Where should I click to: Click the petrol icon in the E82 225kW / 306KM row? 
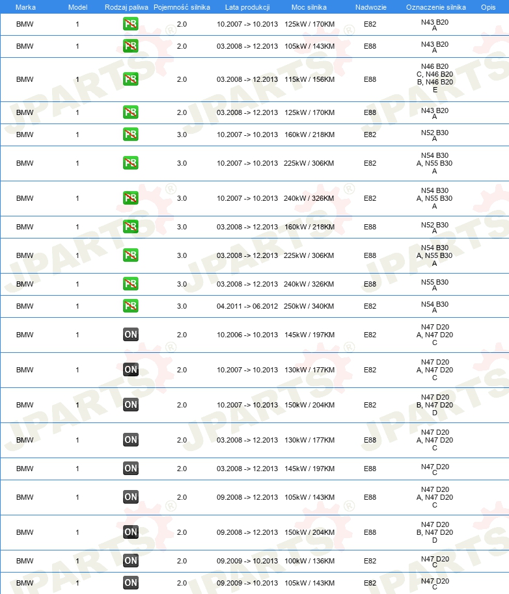(130, 163)
